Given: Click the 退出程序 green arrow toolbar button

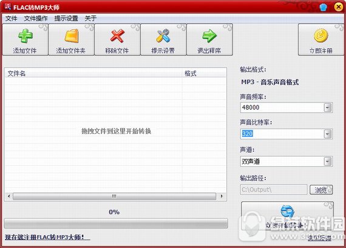Looking at the screenshot, I should [209, 39].
